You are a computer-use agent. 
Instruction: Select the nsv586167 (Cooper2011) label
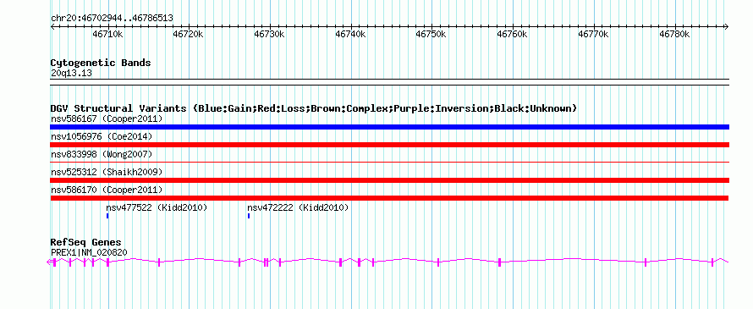tap(107, 119)
